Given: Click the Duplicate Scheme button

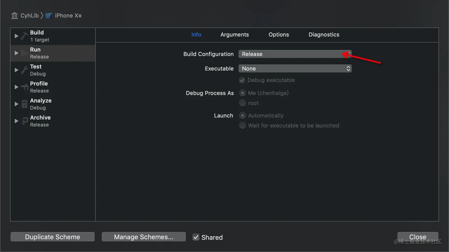Looking at the screenshot, I should [53, 237].
